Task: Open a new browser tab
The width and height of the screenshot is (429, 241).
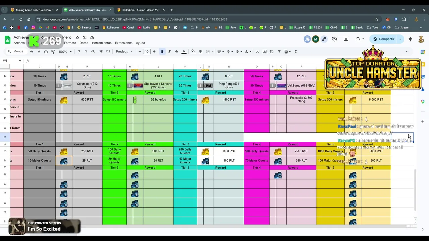Action: (171, 10)
